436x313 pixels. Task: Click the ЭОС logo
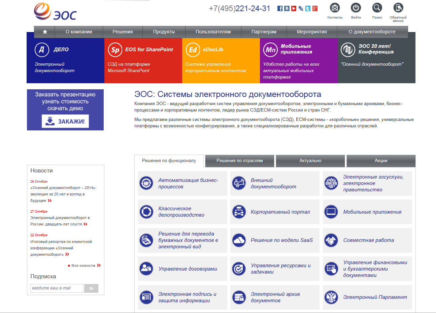click(56, 12)
